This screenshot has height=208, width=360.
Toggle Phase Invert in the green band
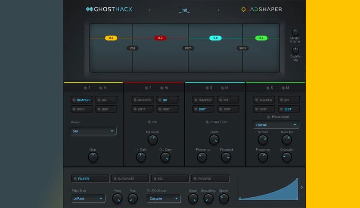(268, 117)
